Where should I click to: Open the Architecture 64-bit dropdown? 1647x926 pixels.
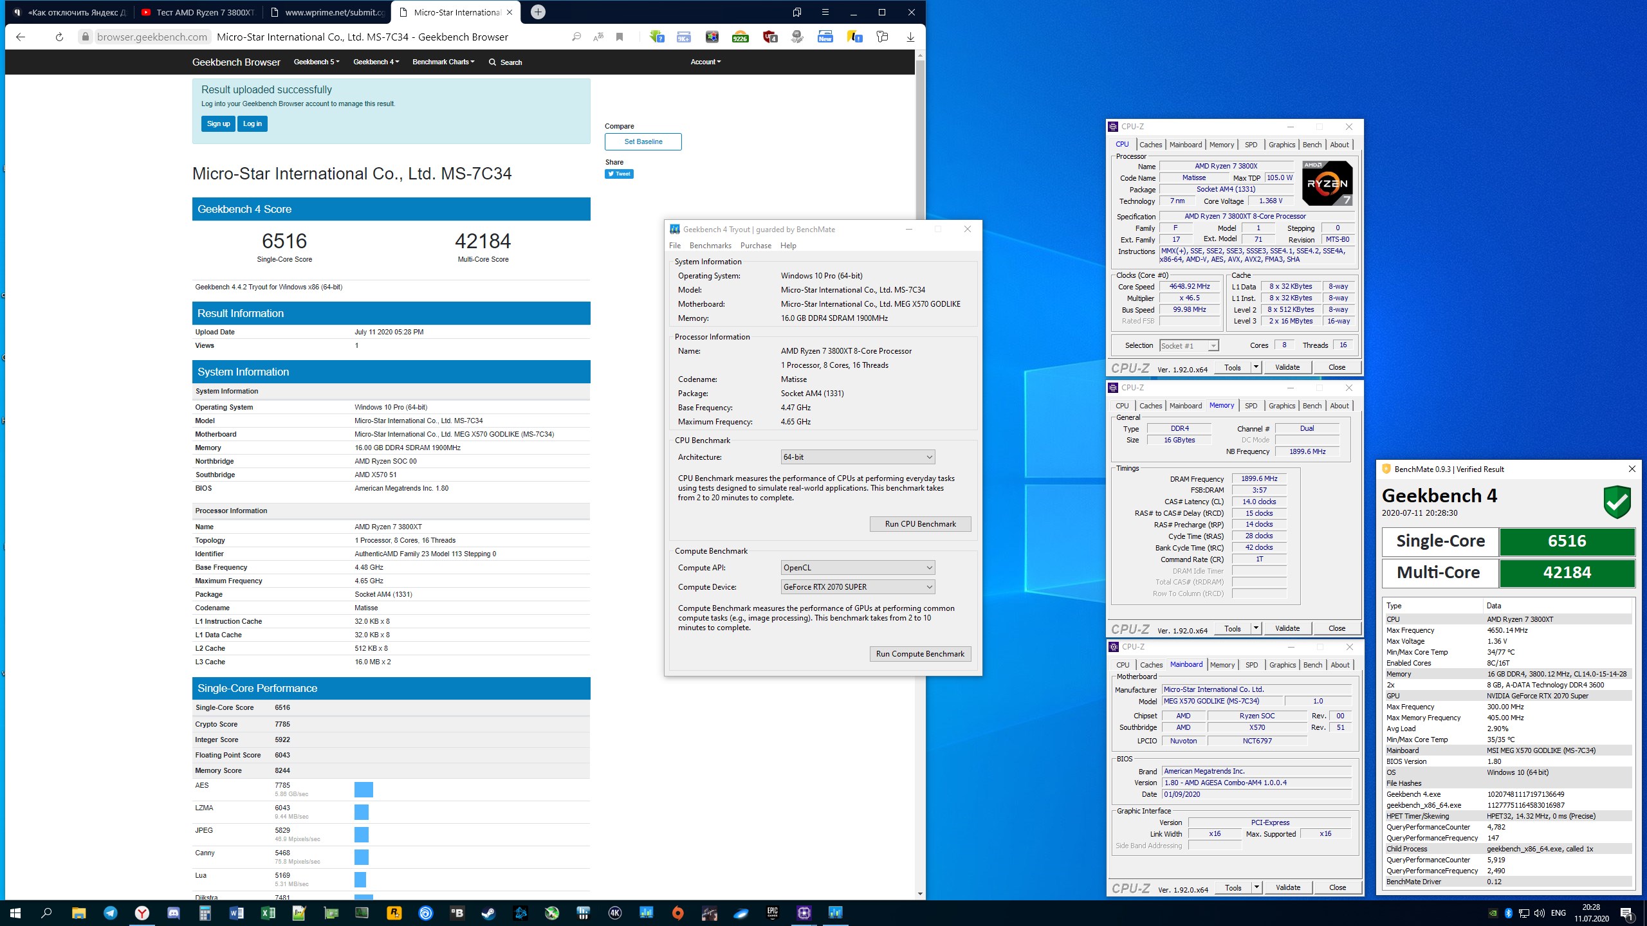[x=858, y=457]
